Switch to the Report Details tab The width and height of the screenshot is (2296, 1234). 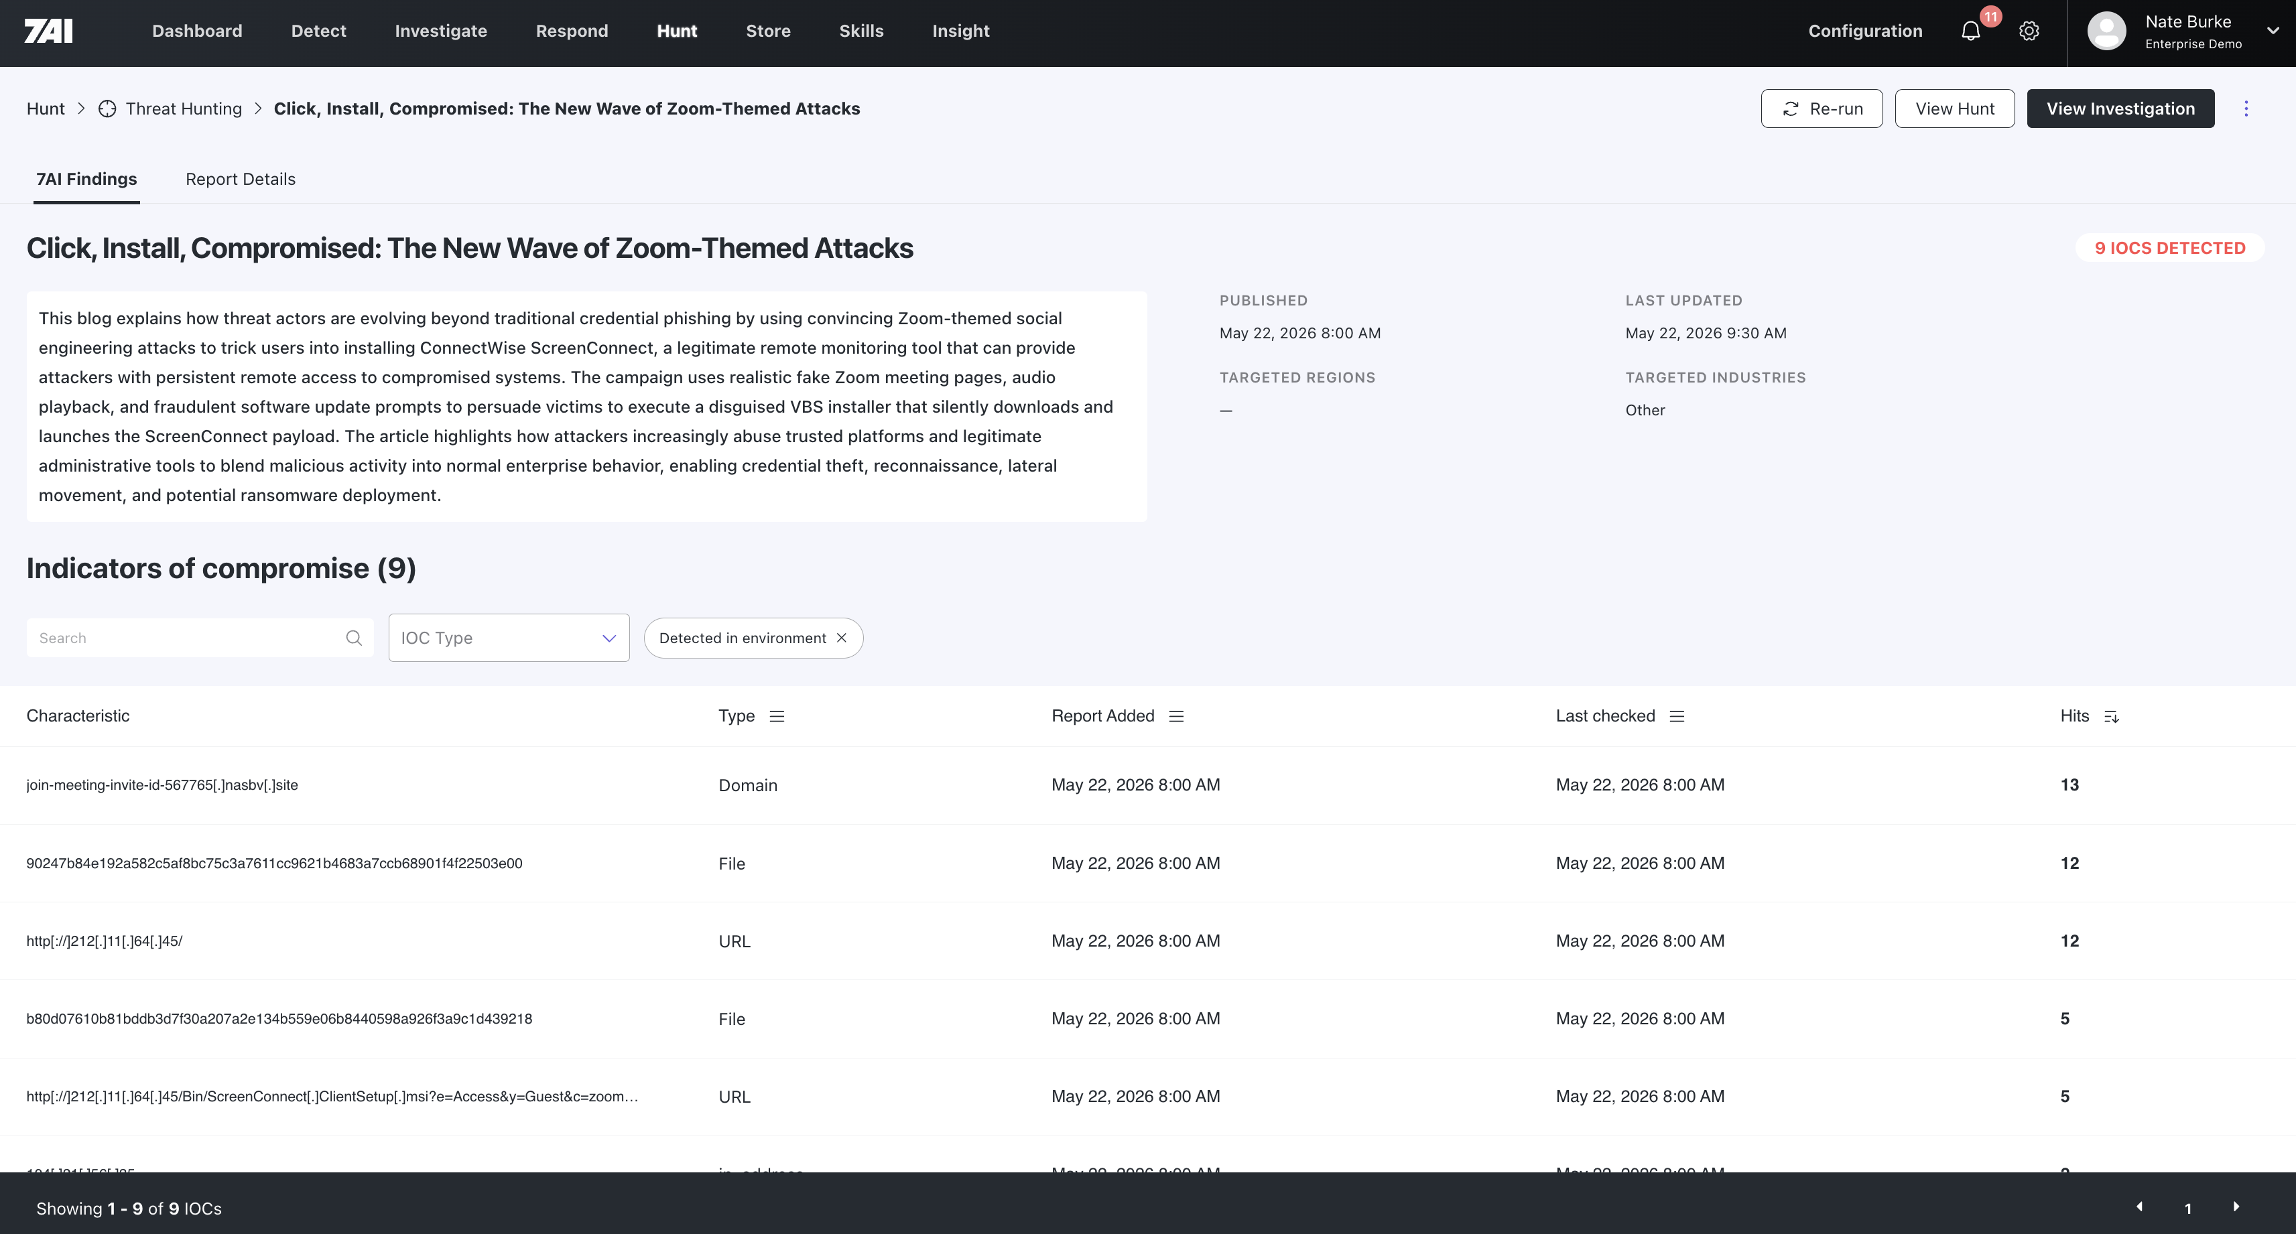coord(241,179)
